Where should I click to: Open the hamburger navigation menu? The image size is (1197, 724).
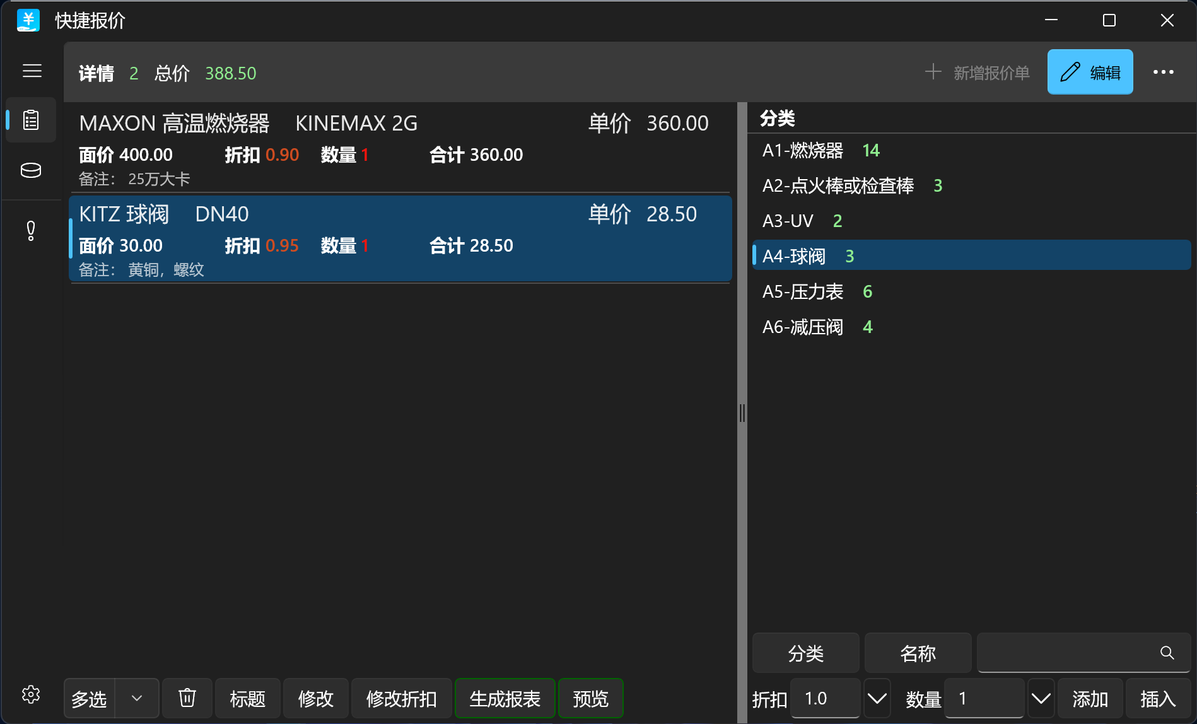[32, 71]
